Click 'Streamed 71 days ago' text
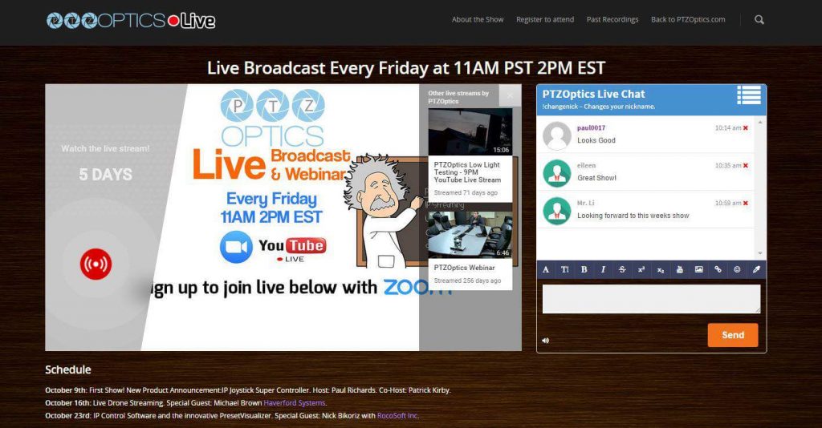 point(466,192)
